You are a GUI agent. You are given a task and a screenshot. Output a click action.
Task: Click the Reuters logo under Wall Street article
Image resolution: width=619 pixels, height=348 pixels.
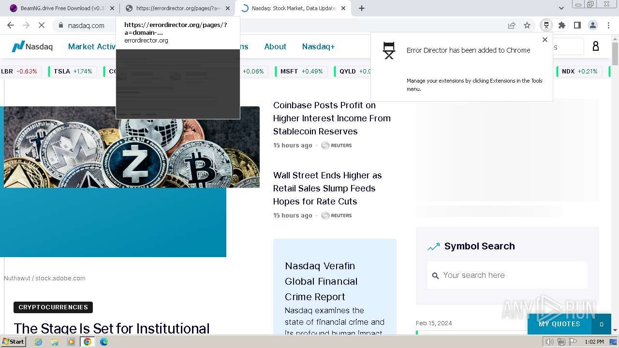click(x=337, y=216)
